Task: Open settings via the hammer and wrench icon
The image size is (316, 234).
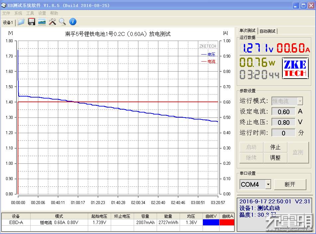Action: tap(53, 22)
